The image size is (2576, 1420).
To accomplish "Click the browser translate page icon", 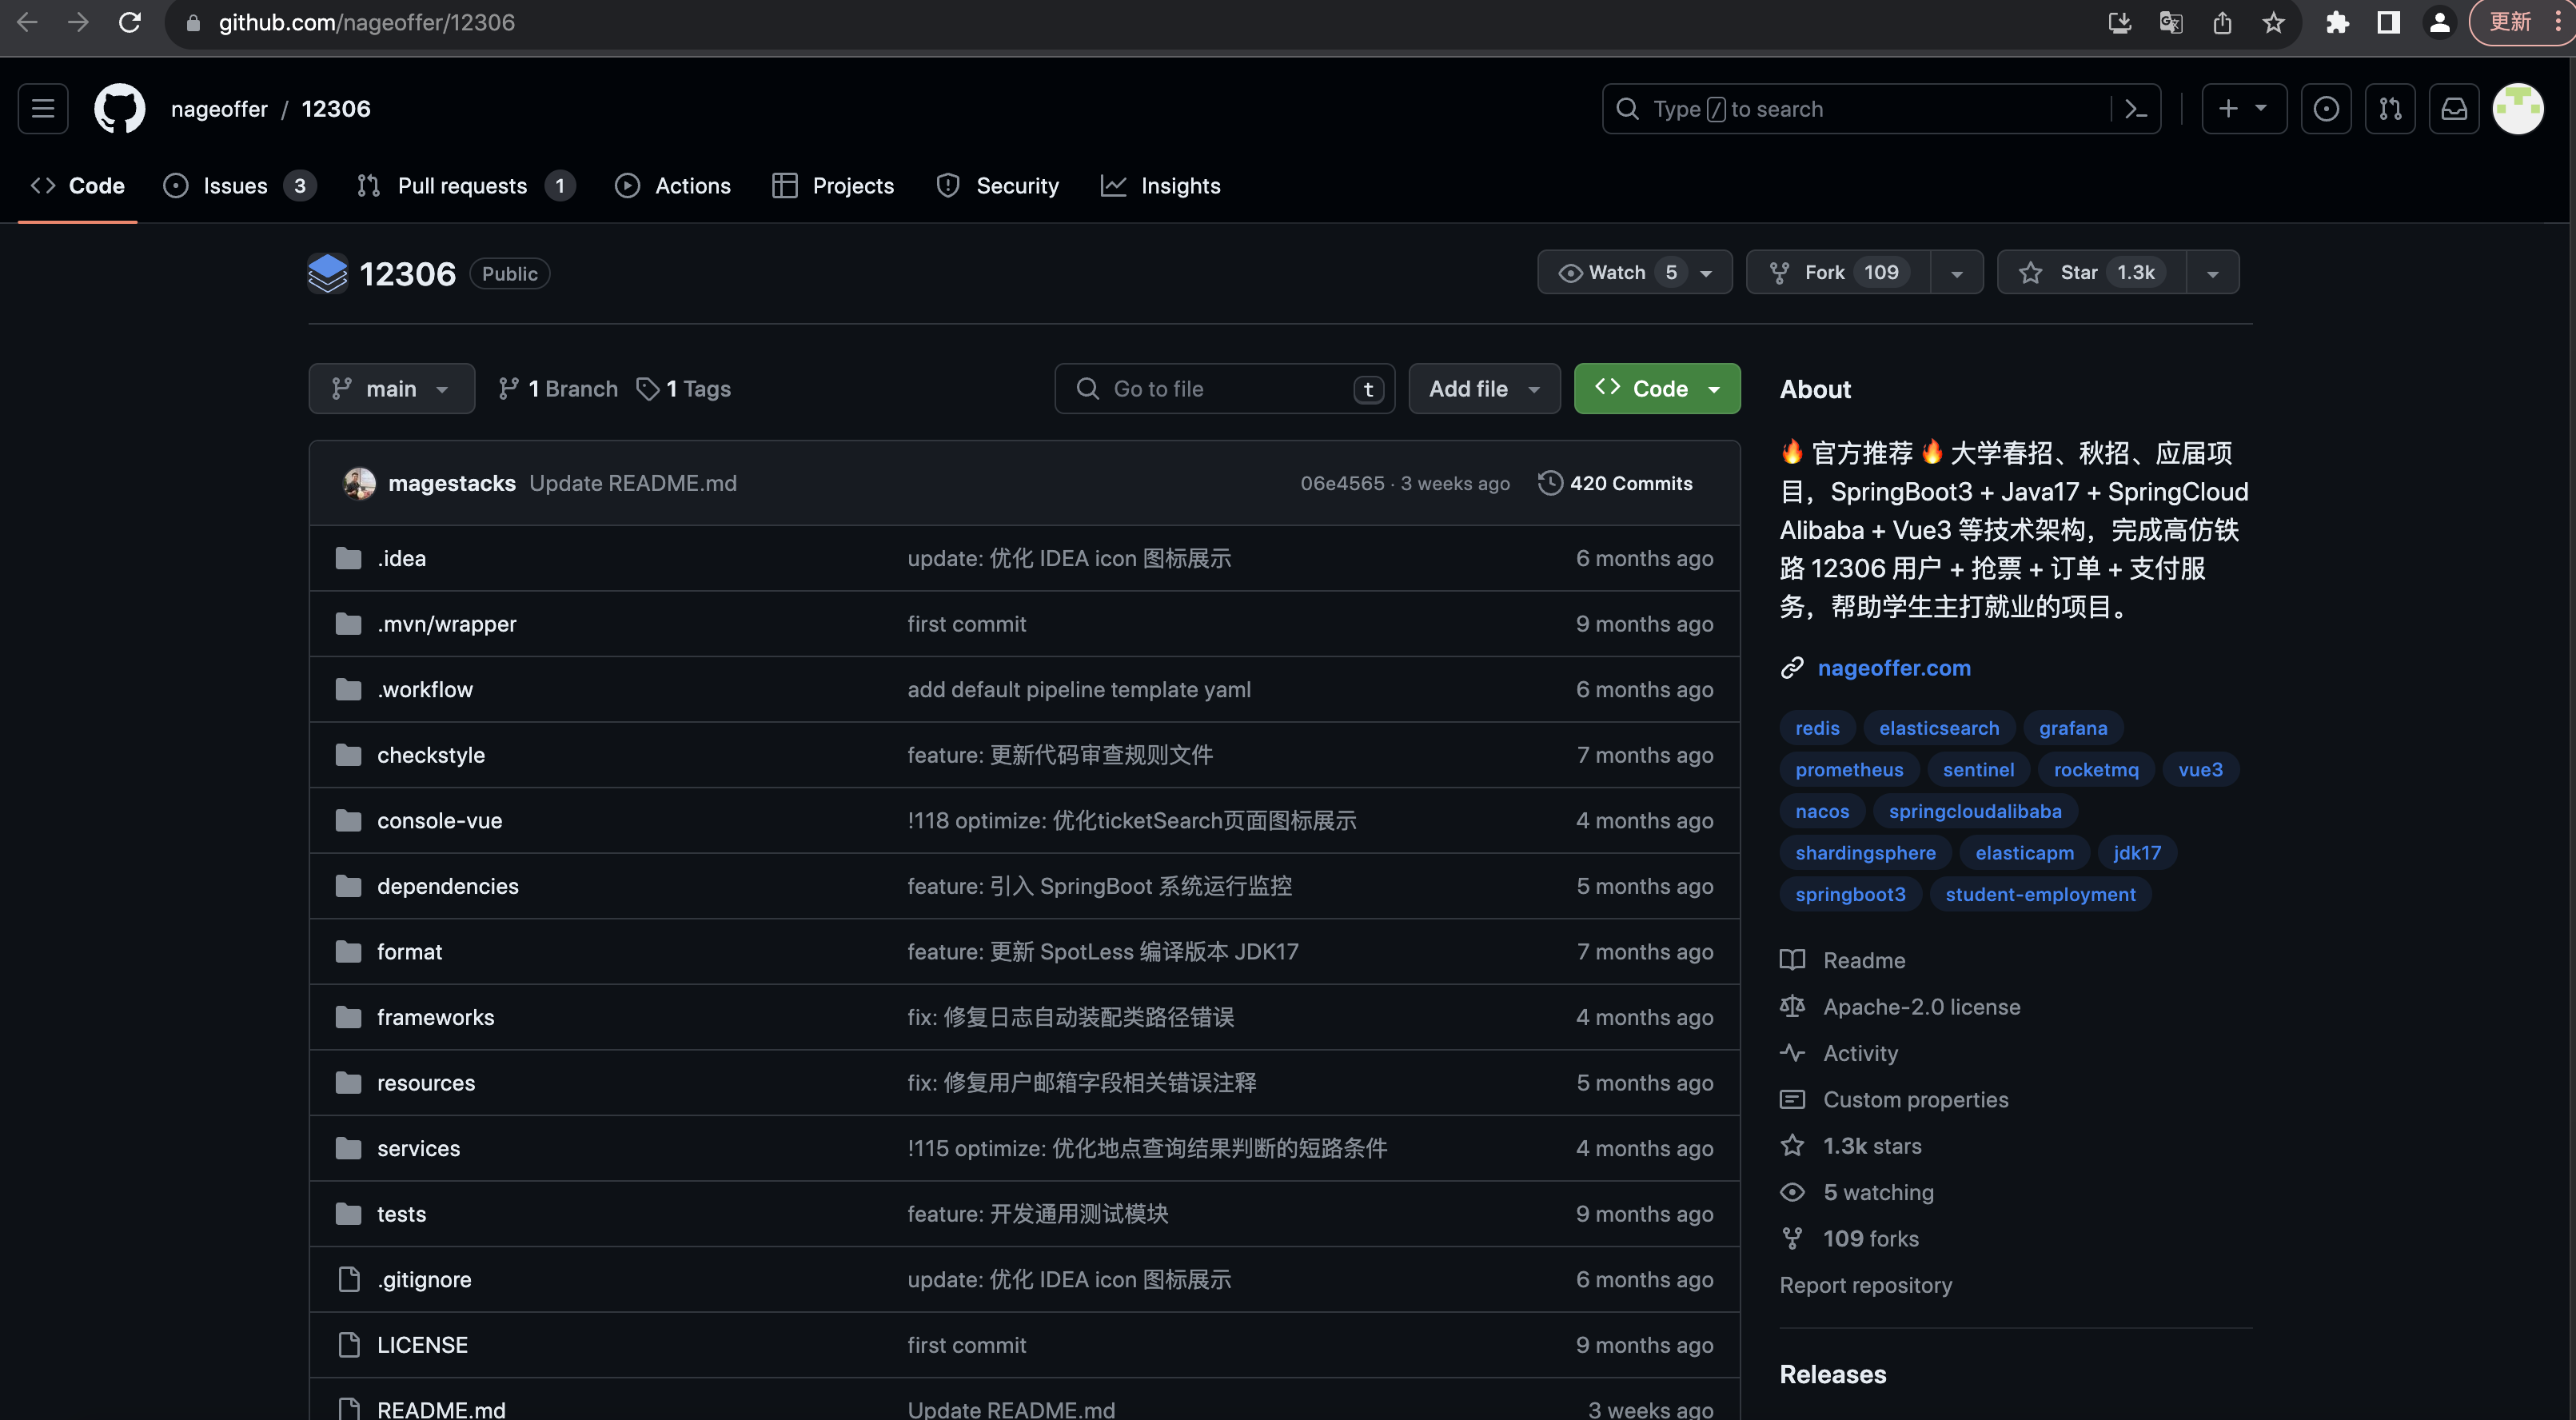I will (2170, 22).
